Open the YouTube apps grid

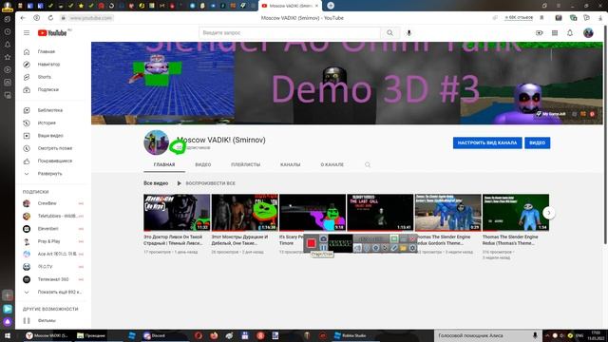pyautogui.click(x=555, y=33)
